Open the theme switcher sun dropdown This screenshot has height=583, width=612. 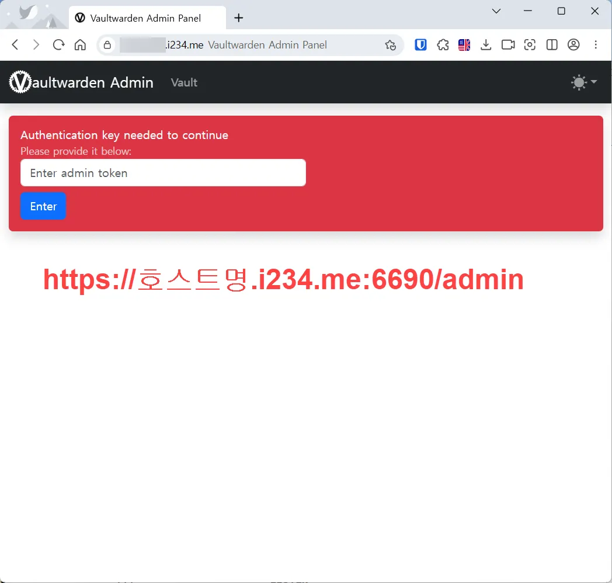click(583, 82)
